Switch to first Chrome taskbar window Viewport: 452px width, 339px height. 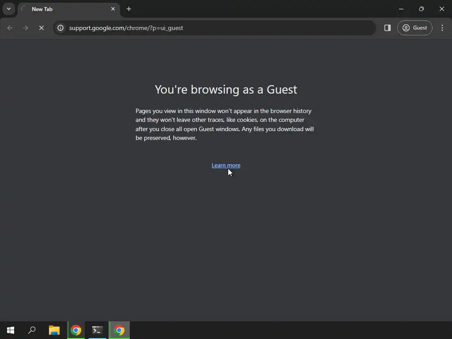76,330
